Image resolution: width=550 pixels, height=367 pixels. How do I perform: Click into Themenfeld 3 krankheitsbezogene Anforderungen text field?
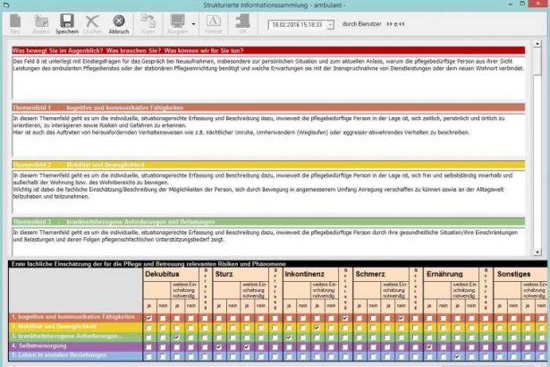point(268,242)
